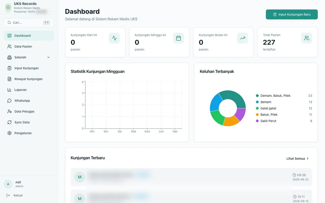
Task: Open the Data Pasien menu item
Action: 29,46
